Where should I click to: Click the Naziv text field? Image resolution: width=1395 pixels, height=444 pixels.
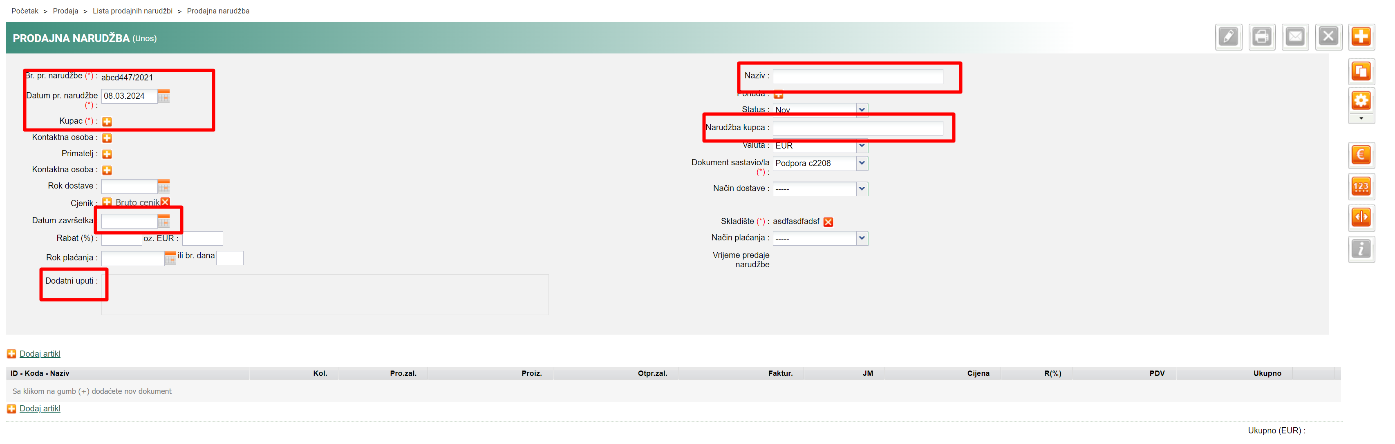857,77
